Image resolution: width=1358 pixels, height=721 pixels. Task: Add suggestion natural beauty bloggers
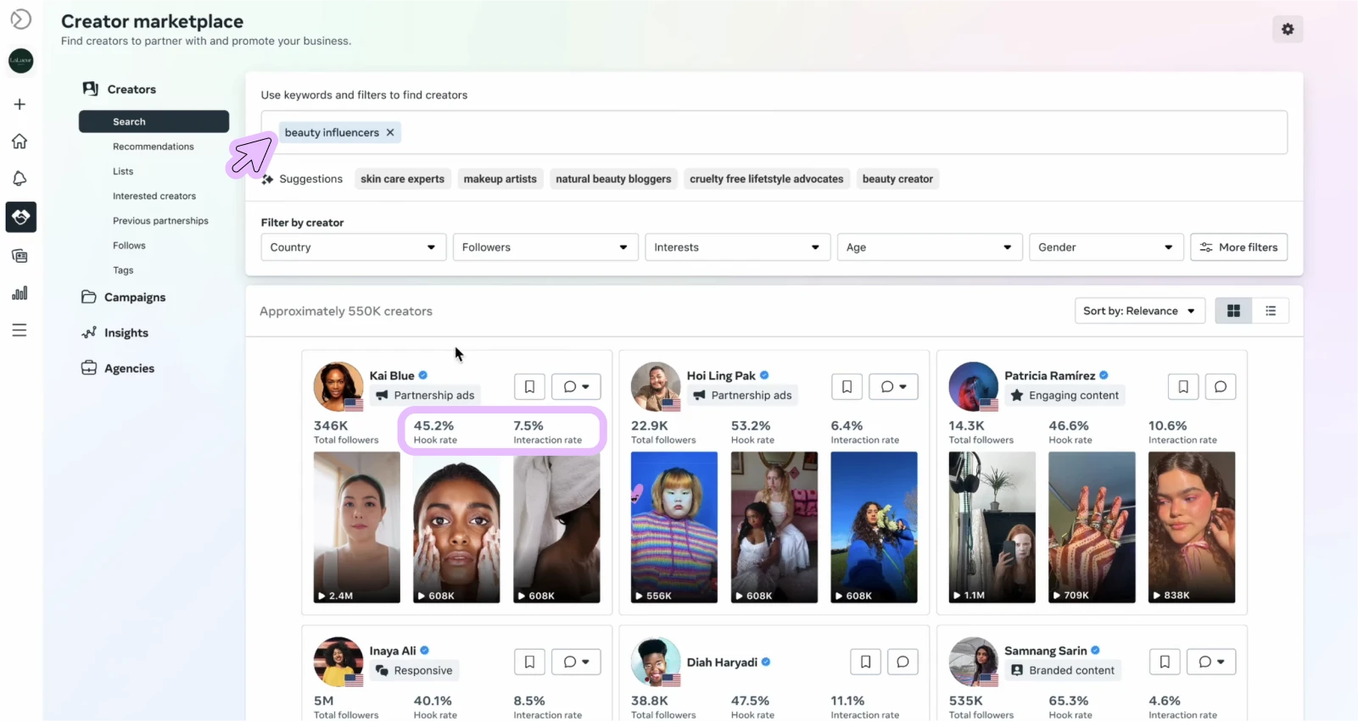pyautogui.click(x=613, y=179)
